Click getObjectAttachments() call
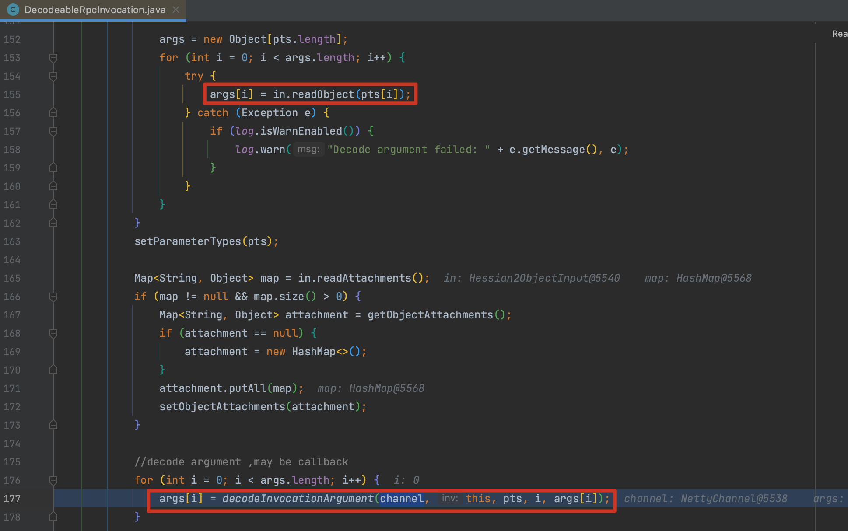848x531 pixels. pyautogui.click(x=436, y=315)
